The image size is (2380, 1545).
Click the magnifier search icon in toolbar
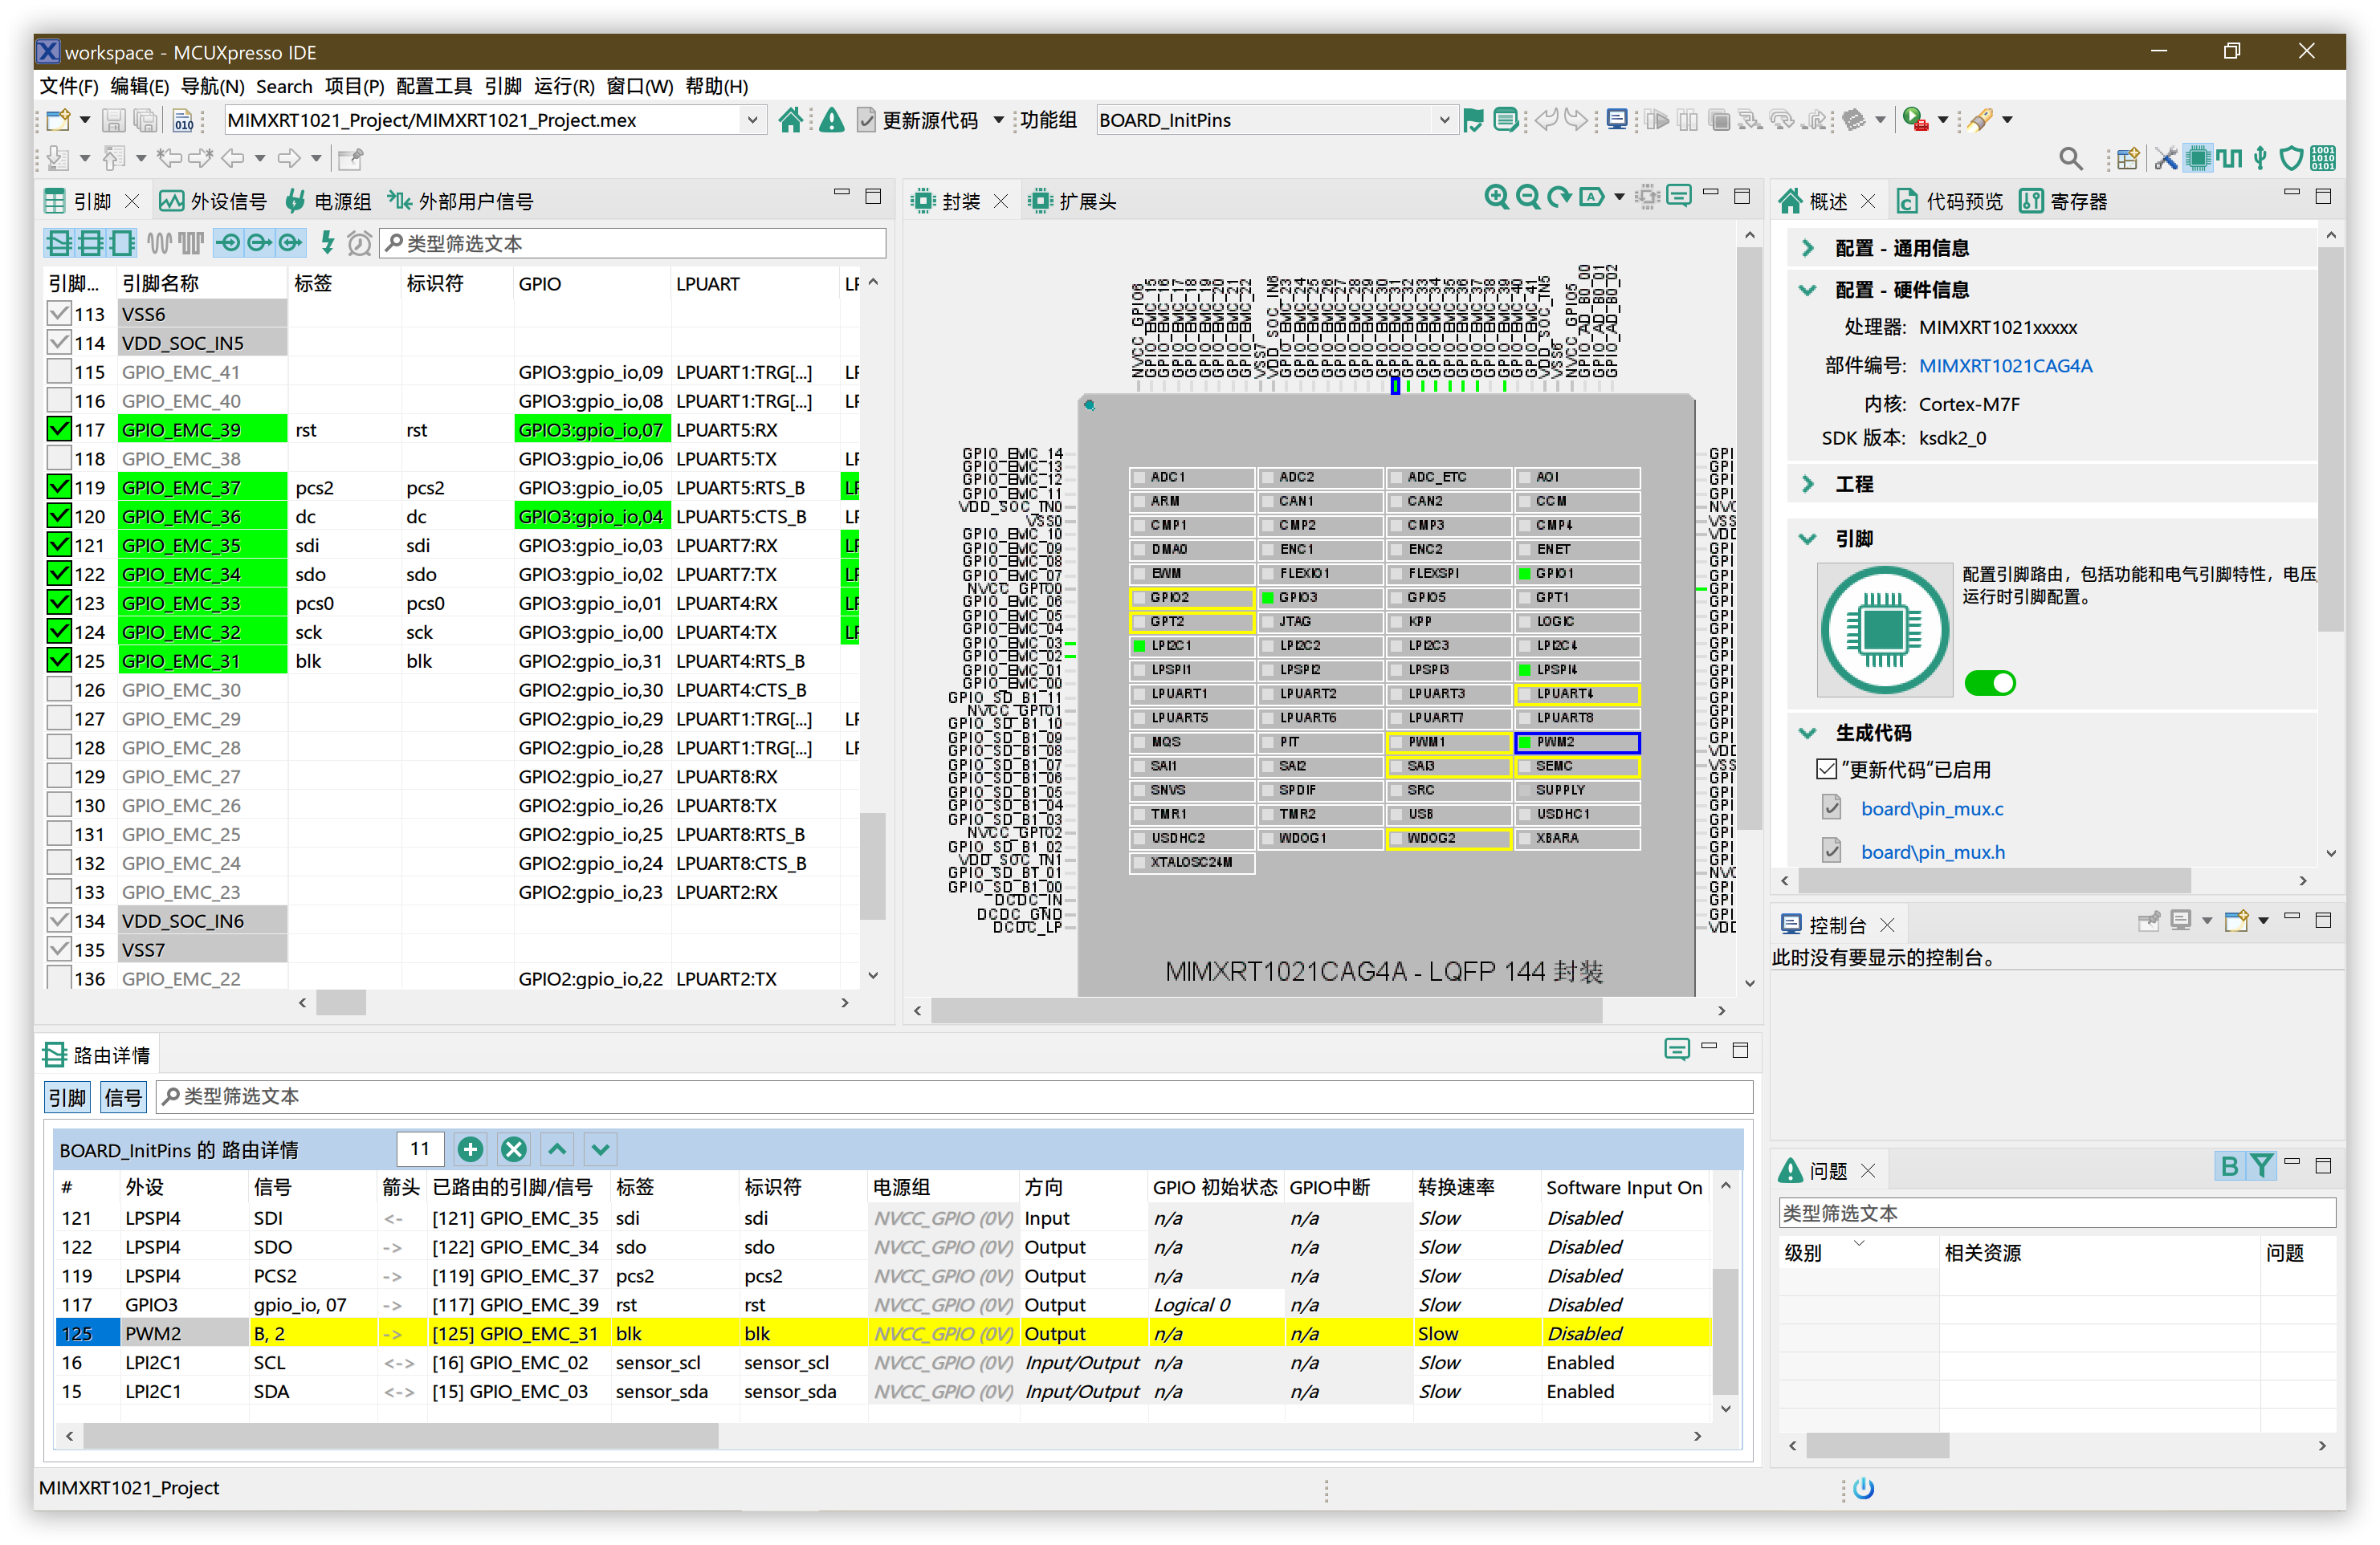pos(2071,158)
